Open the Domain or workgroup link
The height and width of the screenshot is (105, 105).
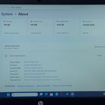tap(26, 86)
